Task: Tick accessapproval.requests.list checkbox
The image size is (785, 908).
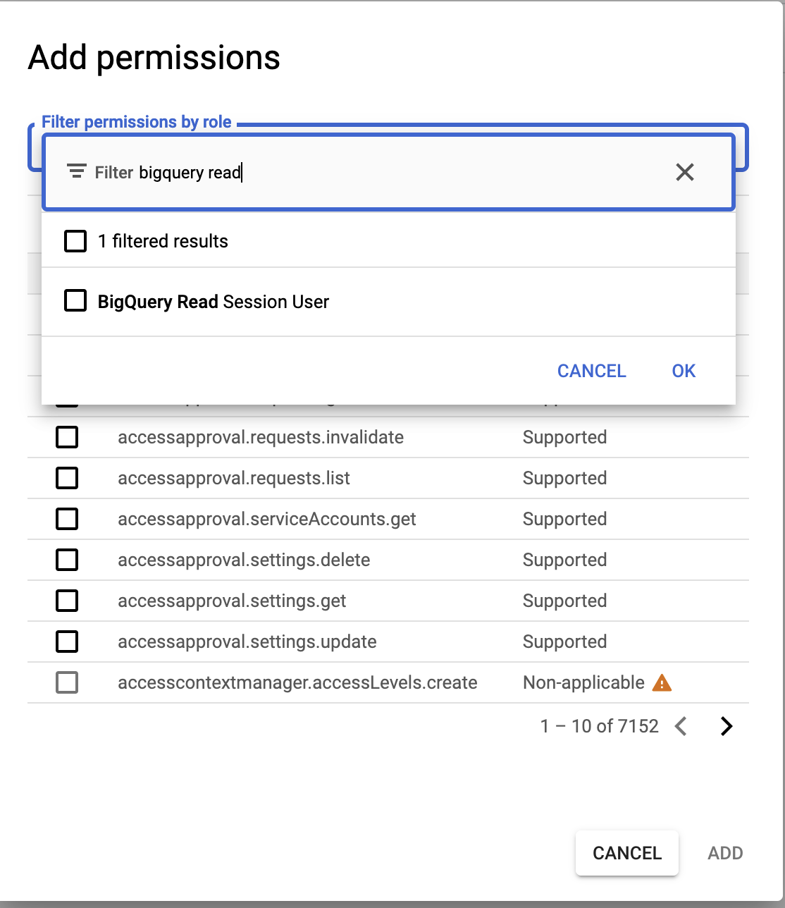Action: (x=67, y=478)
